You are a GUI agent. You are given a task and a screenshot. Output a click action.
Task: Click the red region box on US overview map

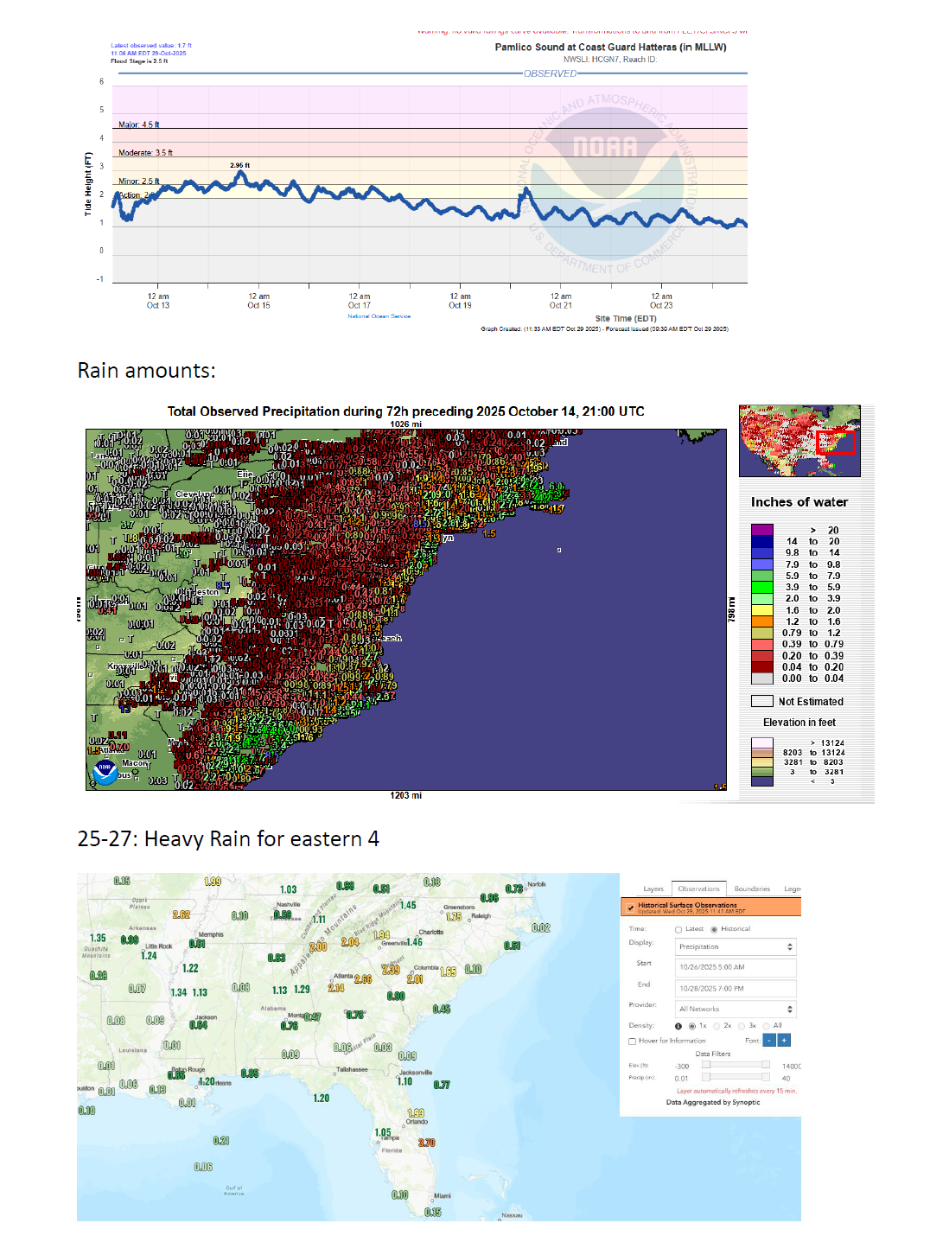[x=835, y=442]
